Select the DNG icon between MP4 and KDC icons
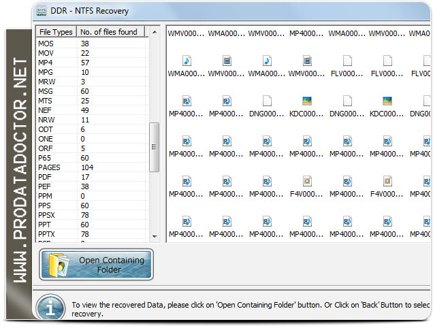This screenshot has height=328, width=433. pyautogui.click(x=267, y=101)
